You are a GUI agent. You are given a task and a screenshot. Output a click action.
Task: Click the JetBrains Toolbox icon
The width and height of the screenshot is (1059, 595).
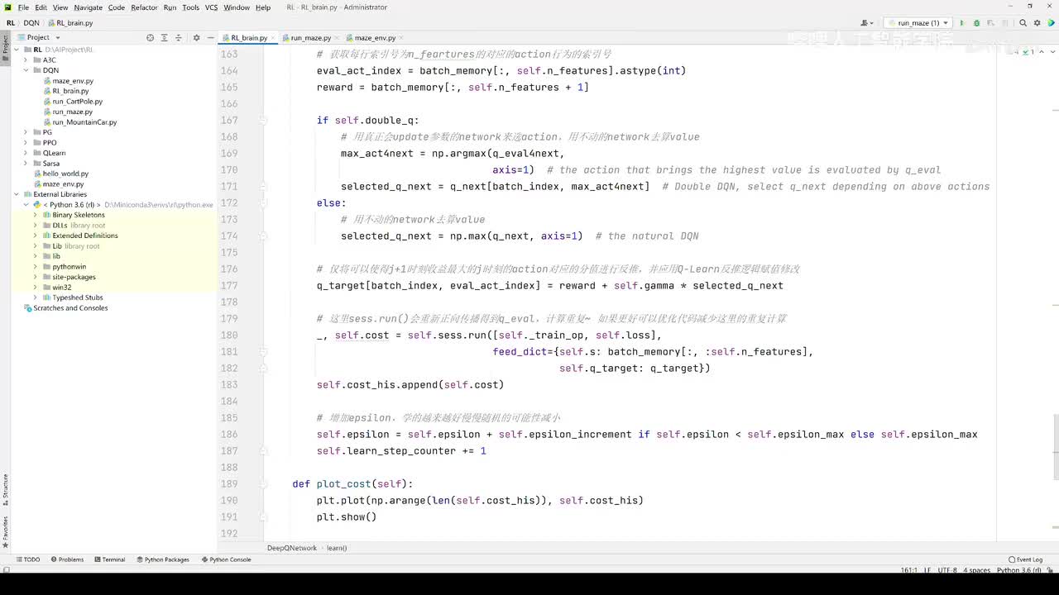[x=1050, y=23]
